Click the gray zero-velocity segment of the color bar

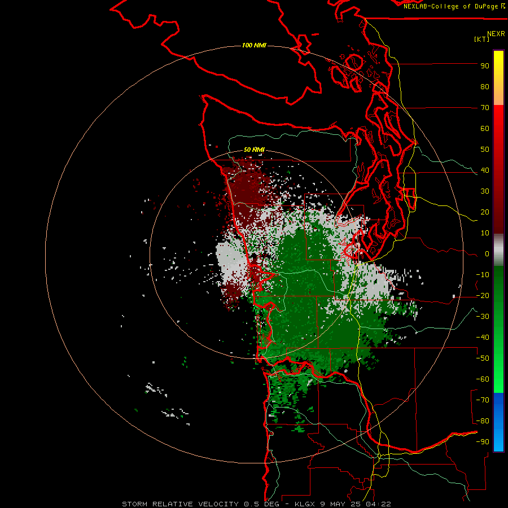click(498, 250)
